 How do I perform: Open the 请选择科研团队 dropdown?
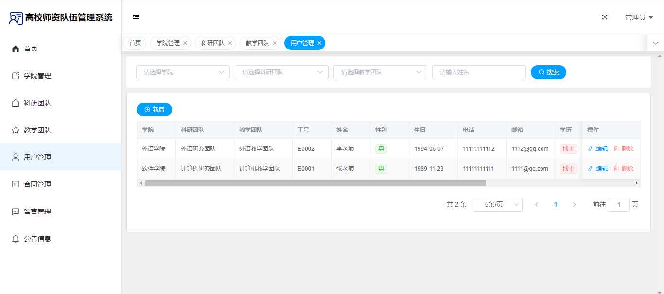click(281, 72)
